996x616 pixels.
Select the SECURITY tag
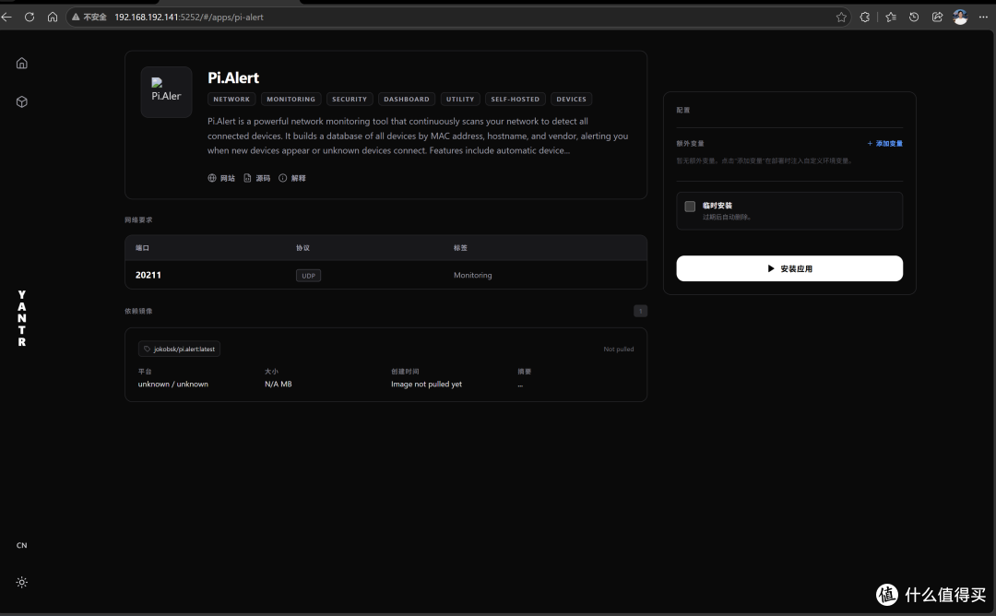pos(350,99)
